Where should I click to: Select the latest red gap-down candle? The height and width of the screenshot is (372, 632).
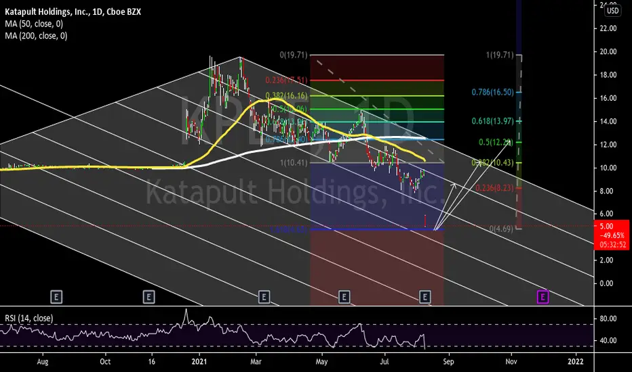[425, 220]
